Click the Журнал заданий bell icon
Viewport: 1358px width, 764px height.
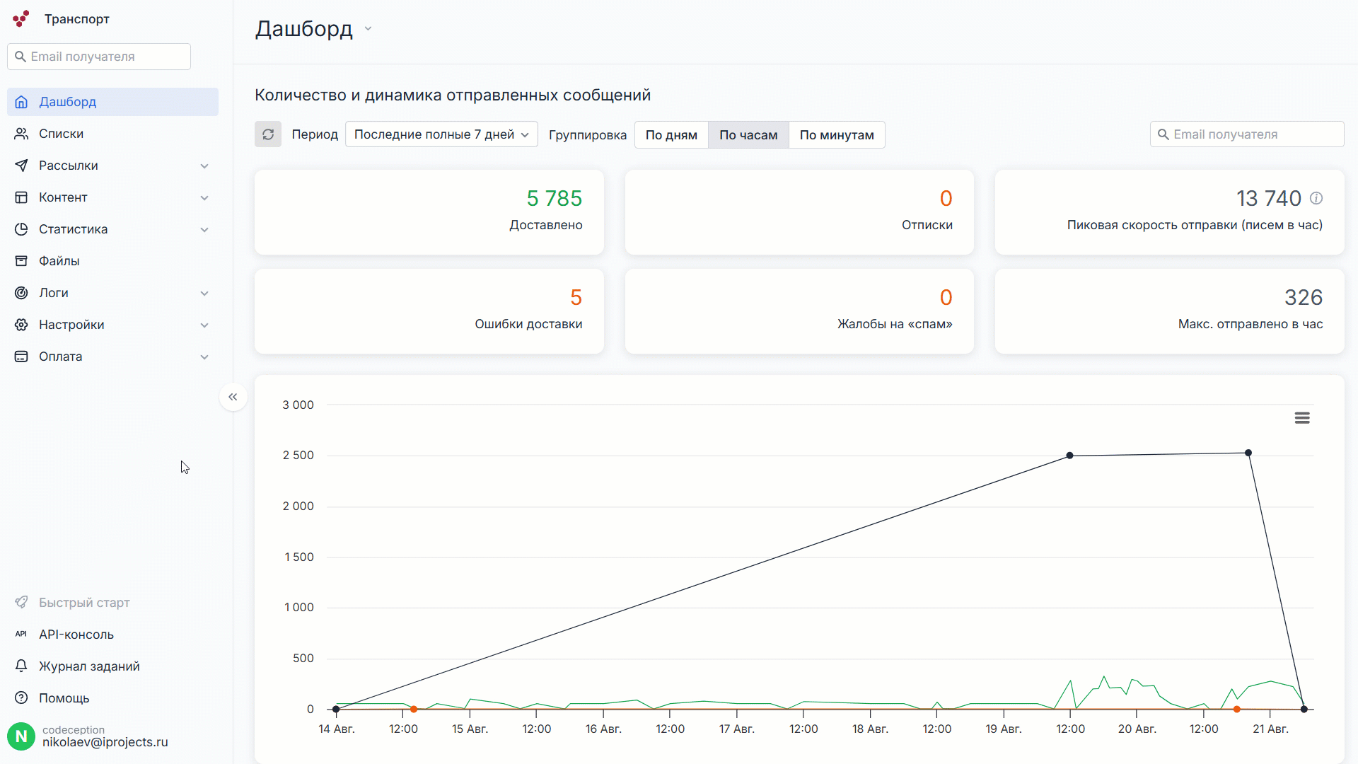tap(21, 666)
